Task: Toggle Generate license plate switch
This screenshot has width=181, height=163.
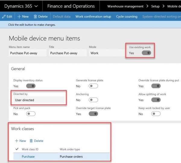Action: tap(93, 86)
